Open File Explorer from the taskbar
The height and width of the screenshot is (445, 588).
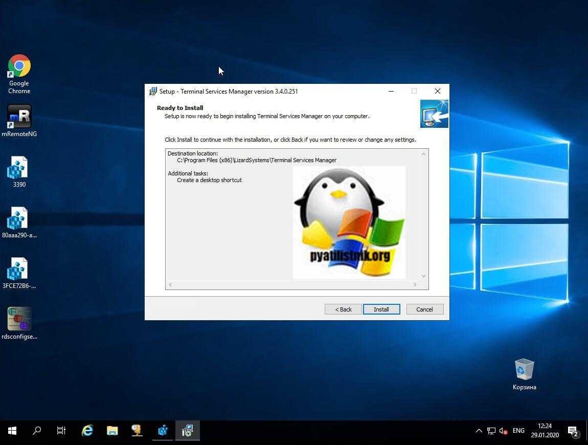[112, 431]
